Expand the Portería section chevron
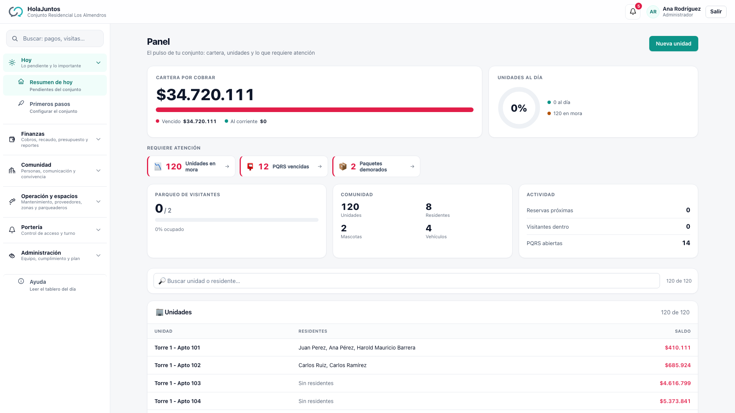Viewport: 735px width, 413px height. [98, 230]
